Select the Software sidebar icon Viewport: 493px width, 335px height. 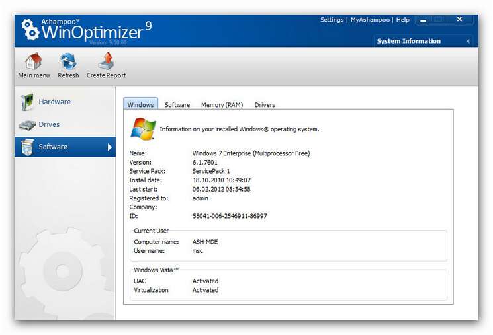[27, 147]
